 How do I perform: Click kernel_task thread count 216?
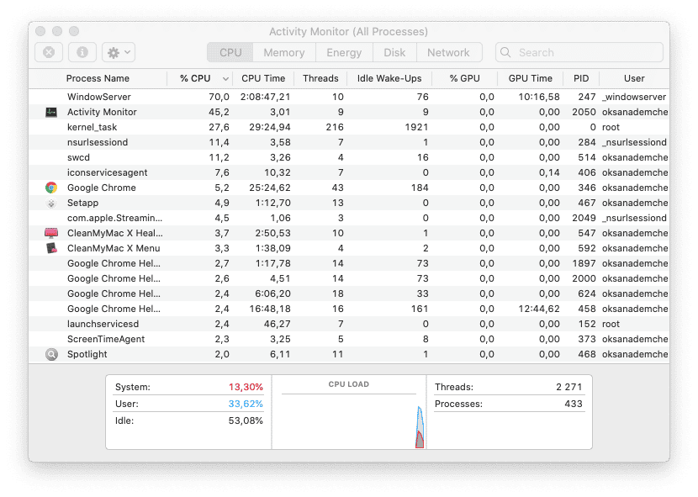coord(335,127)
